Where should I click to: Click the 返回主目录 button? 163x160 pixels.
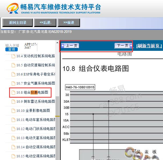pyautogui.click(x=17, y=23)
